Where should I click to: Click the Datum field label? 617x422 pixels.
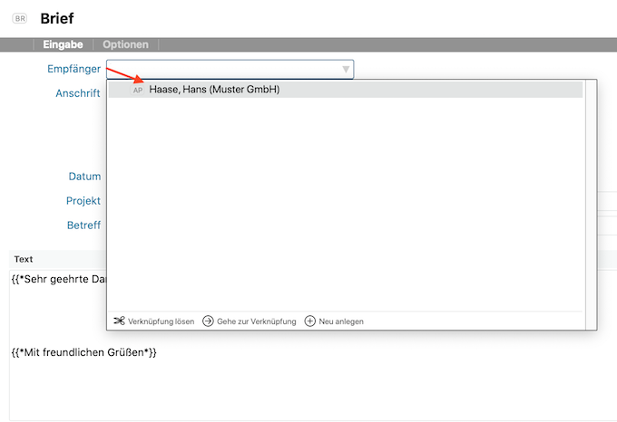(84, 177)
